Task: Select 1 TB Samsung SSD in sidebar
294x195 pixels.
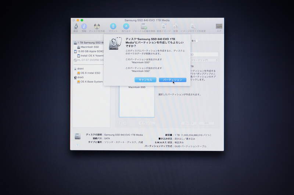Action: (x=89, y=43)
